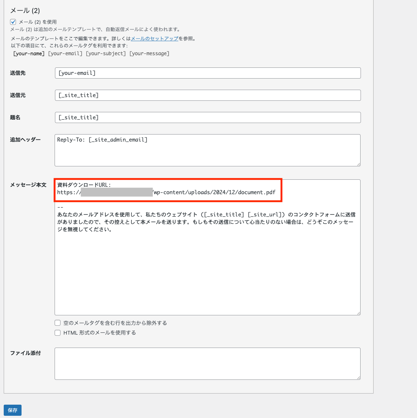Click inside the 追加ヘッダー Reply-To text area
417x418 pixels.
click(x=208, y=150)
